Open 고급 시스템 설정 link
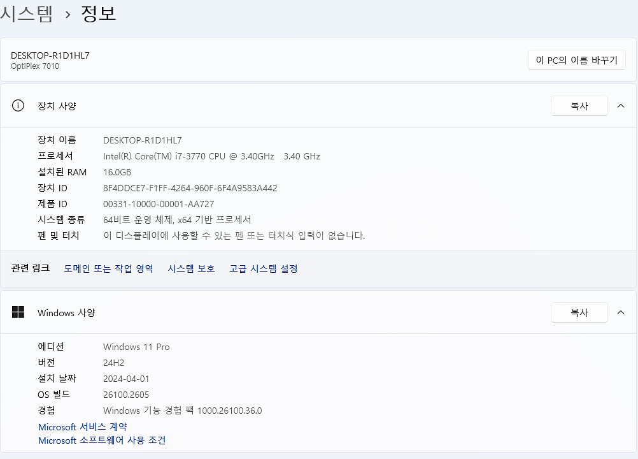The width and height of the screenshot is (638, 459). click(x=264, y=269)
